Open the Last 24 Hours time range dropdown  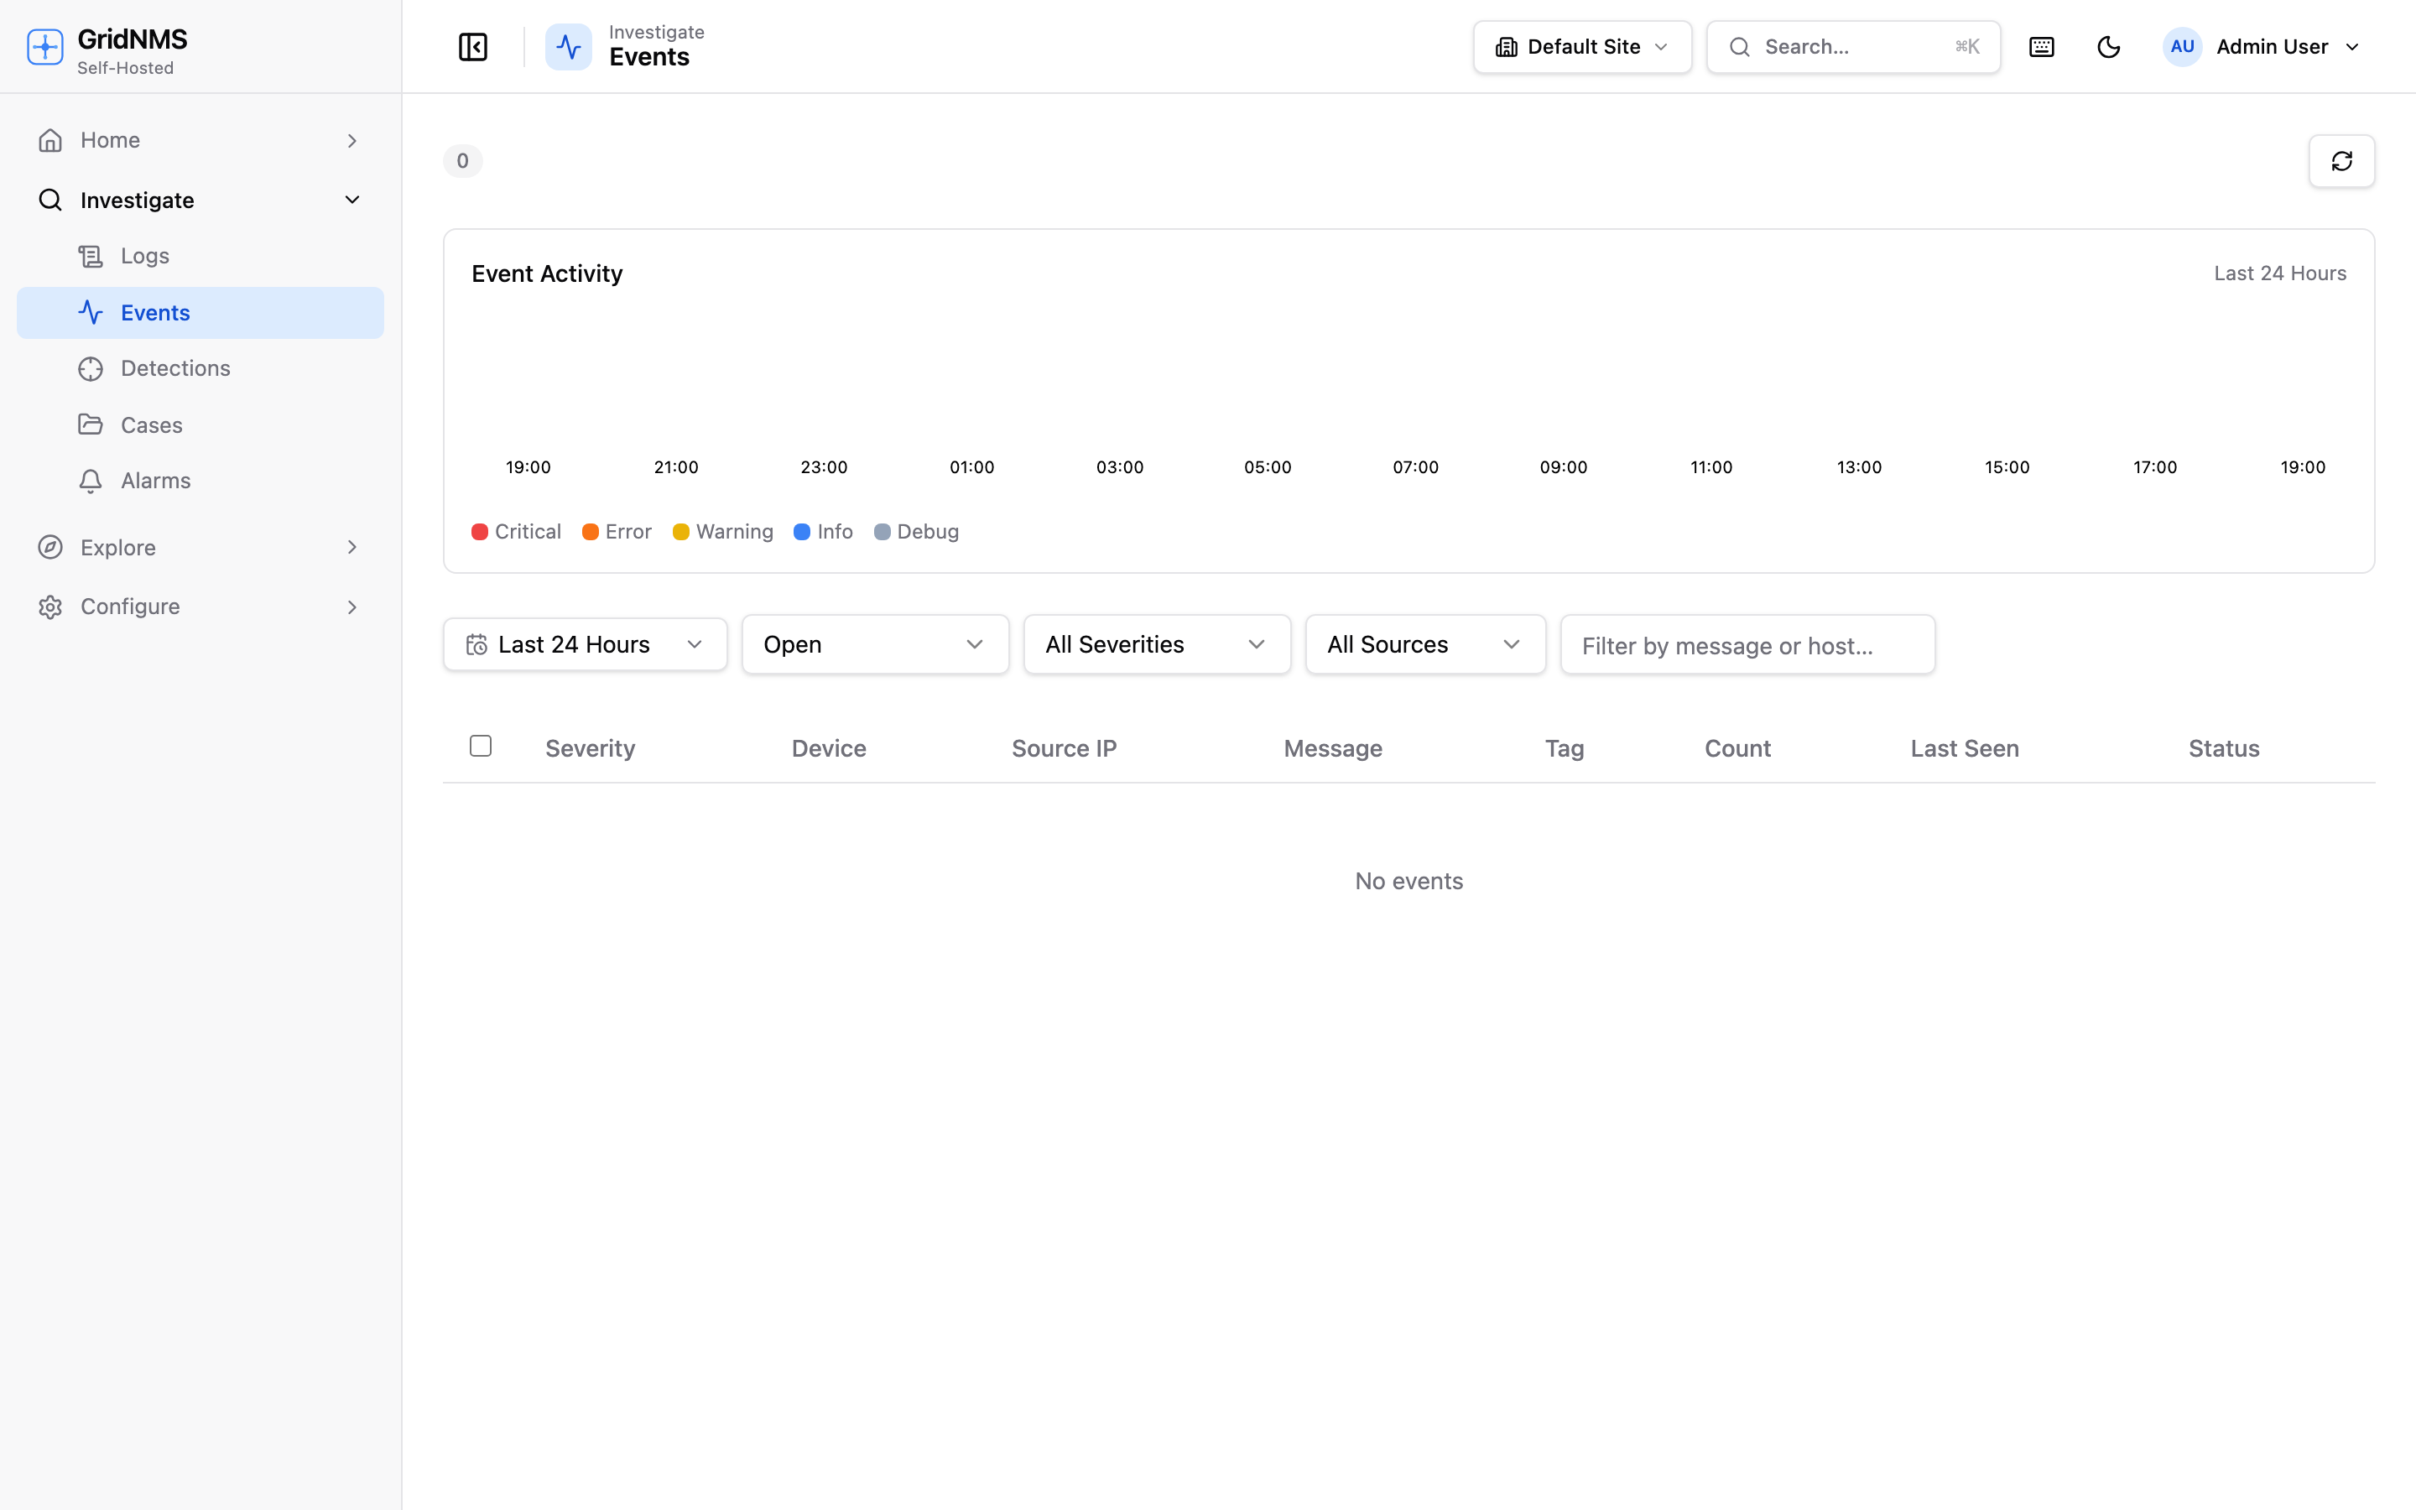tap(585, 645)
